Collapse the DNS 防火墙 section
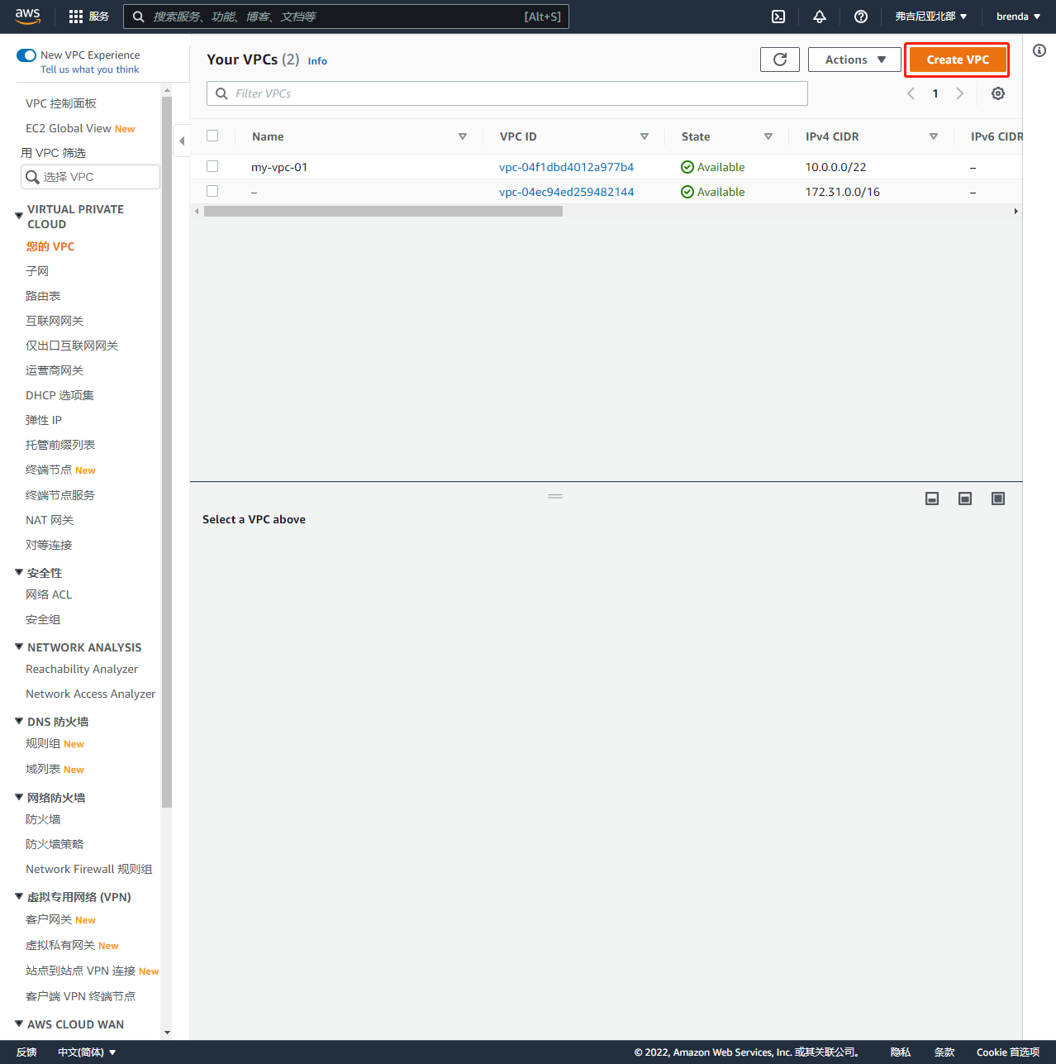1056x1064 pixels. tap(19, 721)
